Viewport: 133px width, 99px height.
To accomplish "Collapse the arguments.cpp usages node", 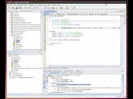I will coord(51,78).
